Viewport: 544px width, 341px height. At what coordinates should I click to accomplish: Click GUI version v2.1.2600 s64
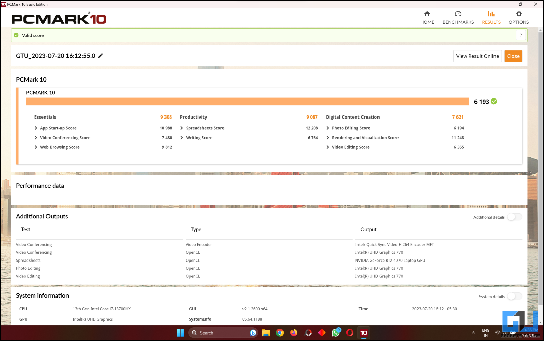click(x=255, y=309)
